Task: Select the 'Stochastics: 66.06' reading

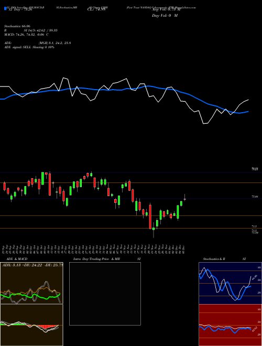Action: coord(17,26)
